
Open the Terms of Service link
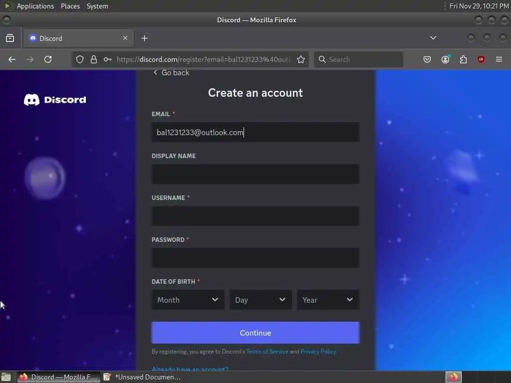point(267,352)
